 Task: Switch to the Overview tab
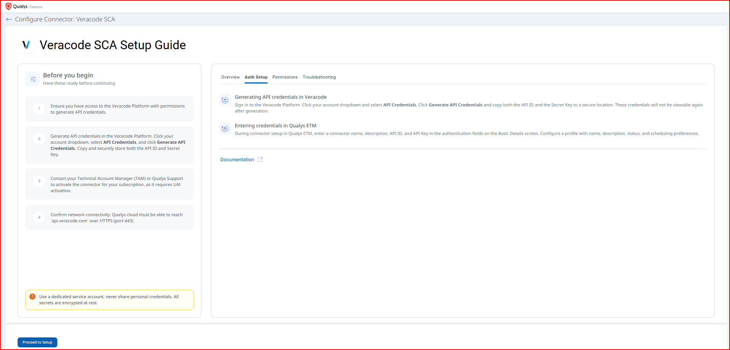click(x=230, y=77)
